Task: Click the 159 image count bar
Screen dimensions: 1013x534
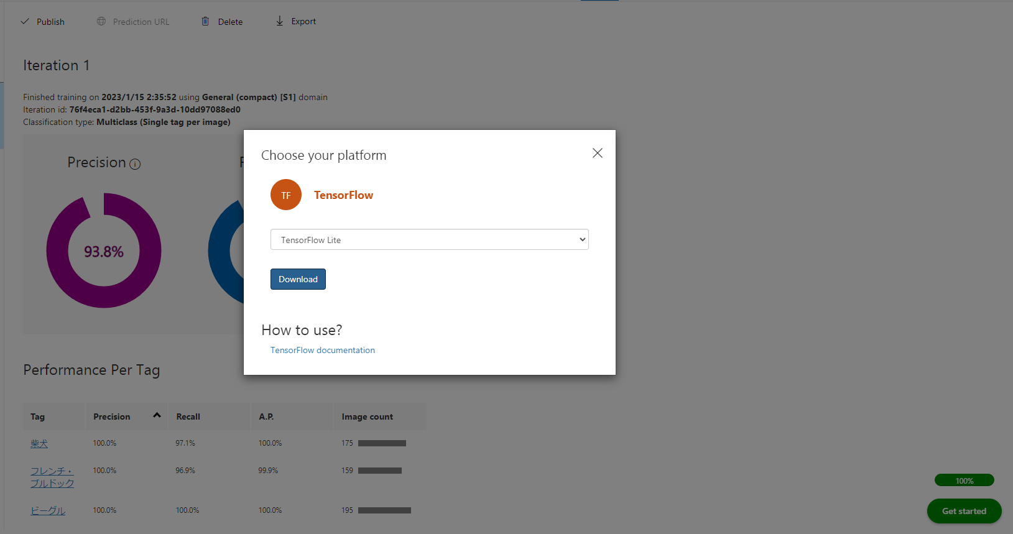Action: coord(380,471)
